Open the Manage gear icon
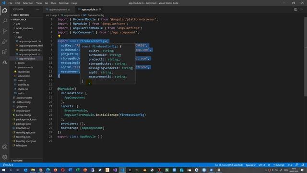This screenshot has width=307, height=173. pos(5,157)
